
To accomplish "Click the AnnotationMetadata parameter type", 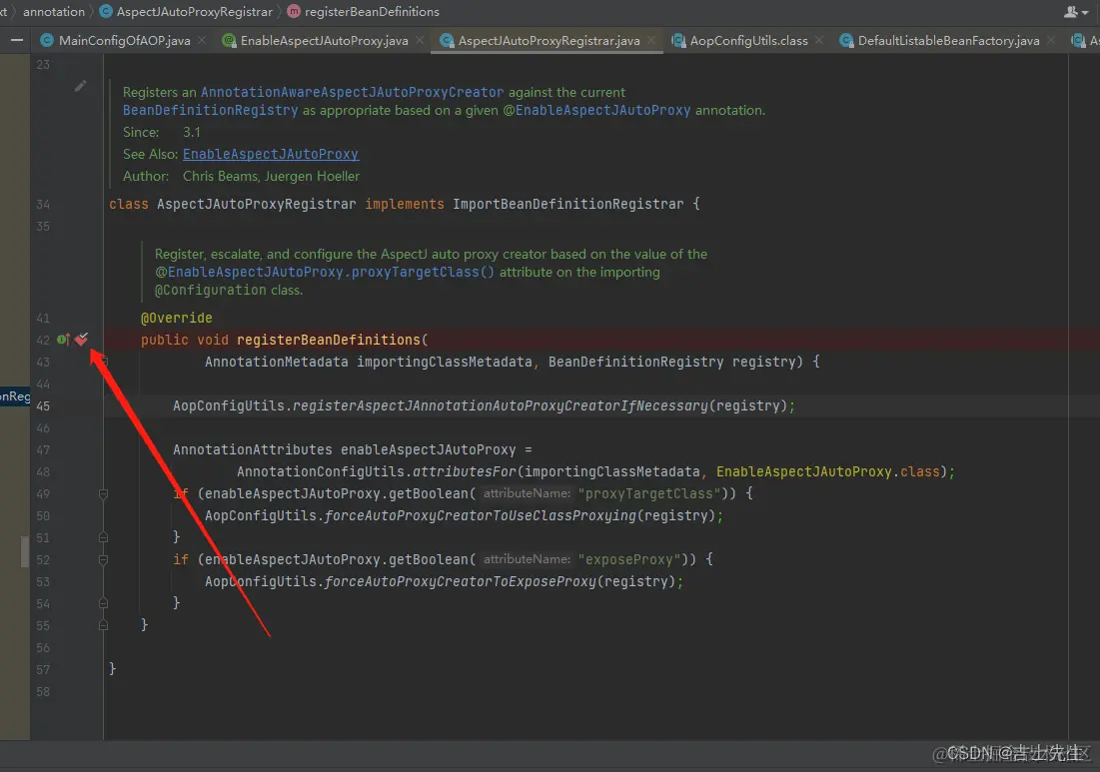I will pyautogui.click(x=277, y=362).
